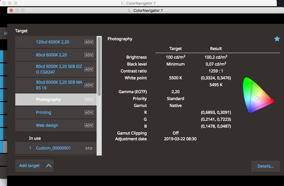
Task: Open the Details... button
Action: pos(265,166)
